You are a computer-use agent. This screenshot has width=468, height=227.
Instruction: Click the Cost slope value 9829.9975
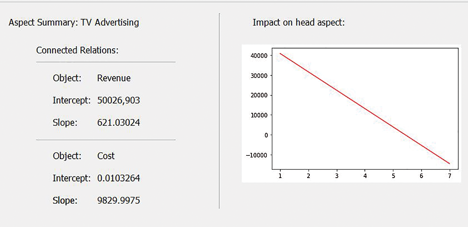118,200
